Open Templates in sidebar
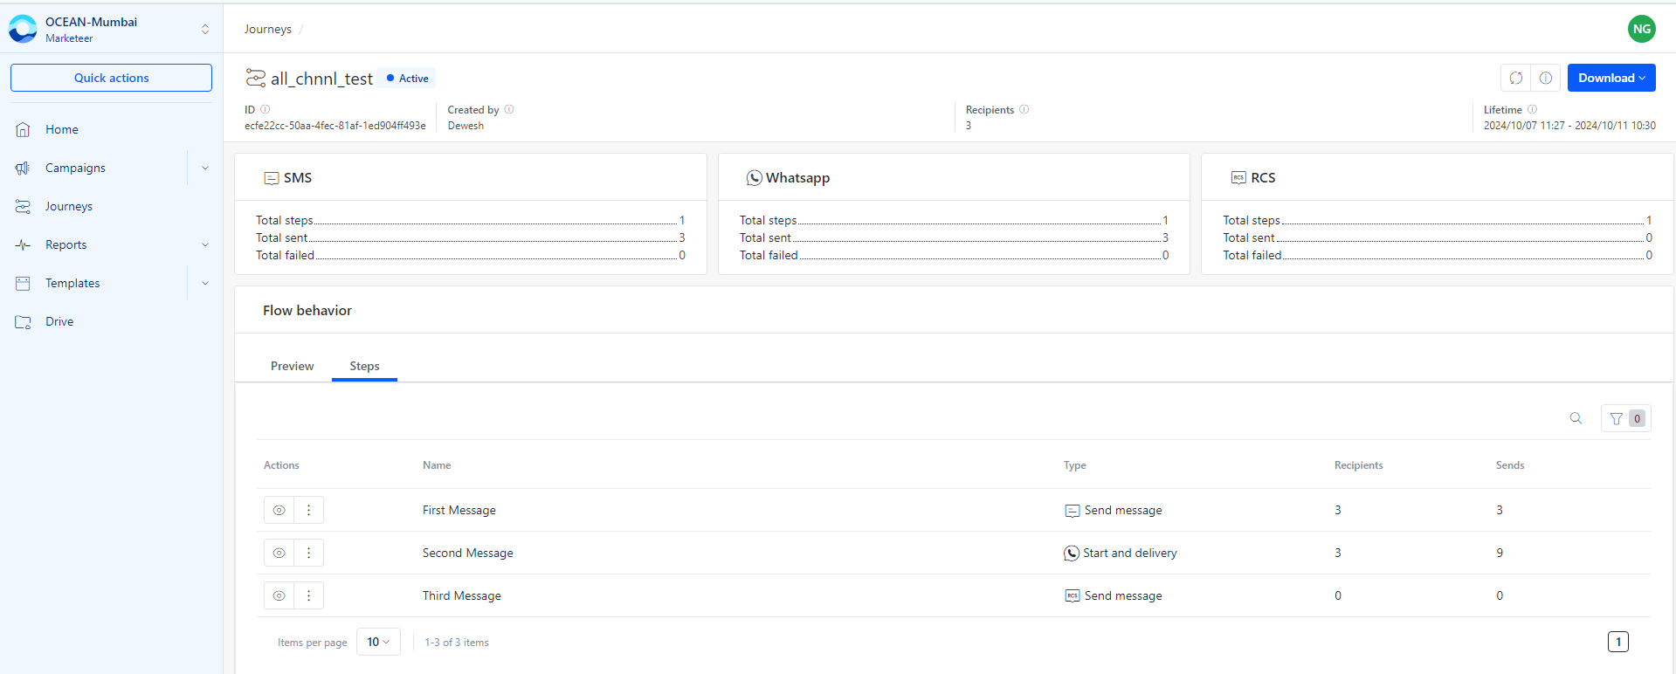Screen dimensions: 1676x674 point(72,283)
